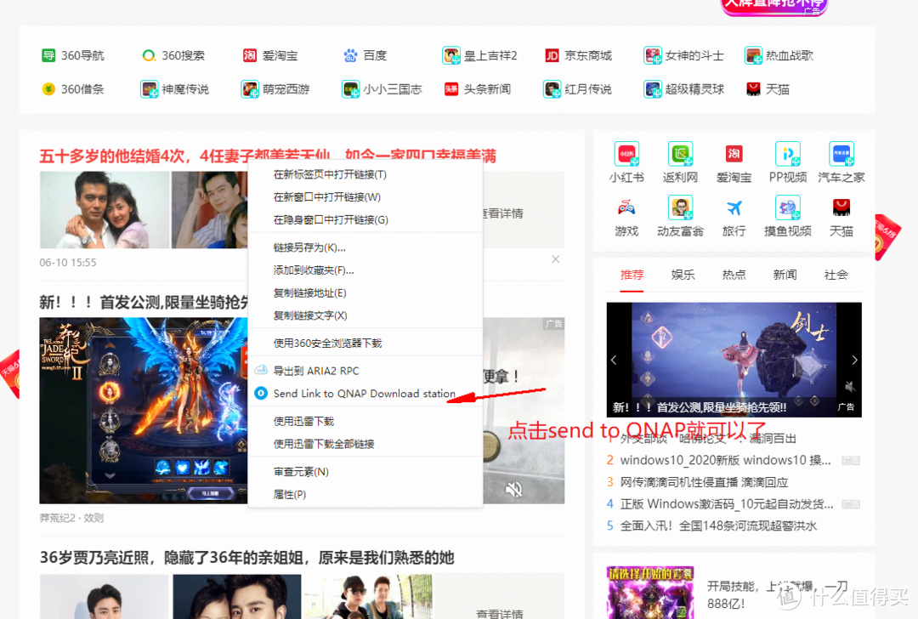Open the 女神的斗士 game icon

[652, 55]
